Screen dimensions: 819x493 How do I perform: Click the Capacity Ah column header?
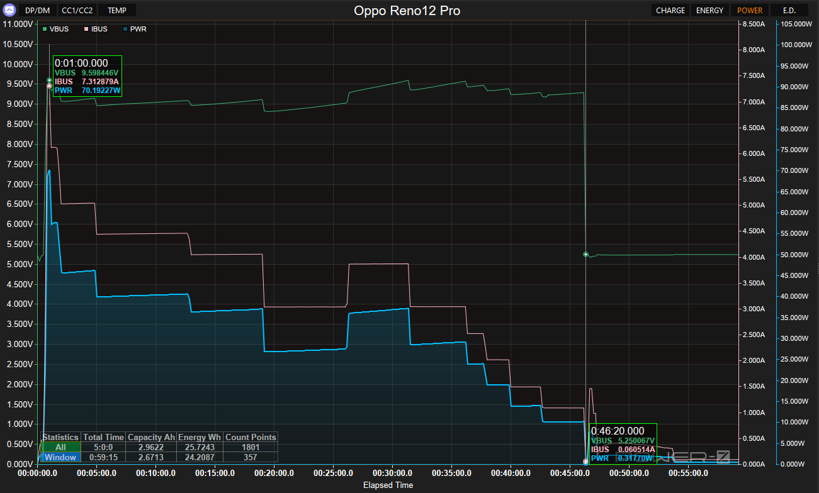(x=151, y=437)
